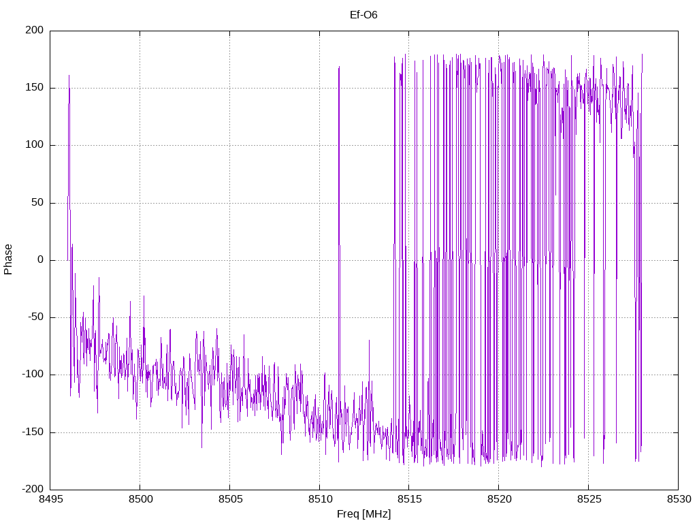Screen dimensions: 697x523
Task: Click the x-axis tick label "8510"
Action: (320, 499)
